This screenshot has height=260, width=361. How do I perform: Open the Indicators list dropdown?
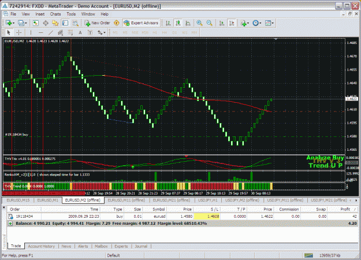pyautogui.click(x=244, y=23)
